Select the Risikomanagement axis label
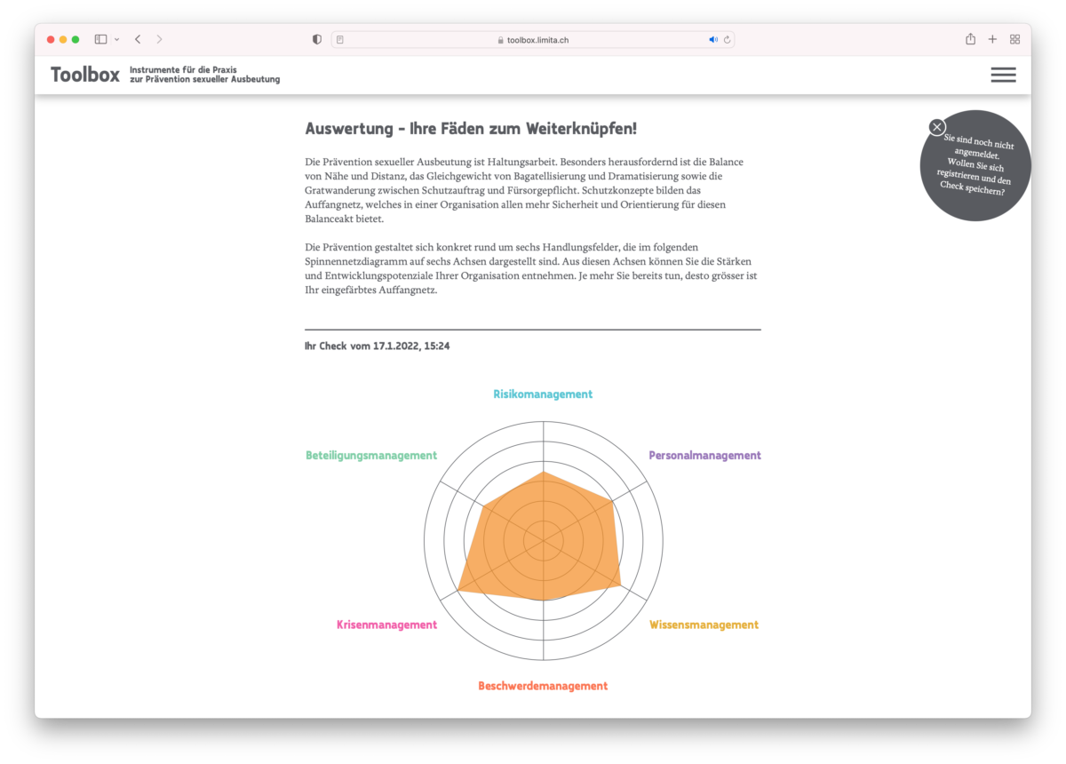Viewport: 1066px width, 764px height. point(543,394)
